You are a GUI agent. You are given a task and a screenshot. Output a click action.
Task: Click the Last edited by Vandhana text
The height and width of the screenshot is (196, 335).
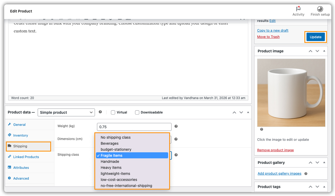point(203,98)
